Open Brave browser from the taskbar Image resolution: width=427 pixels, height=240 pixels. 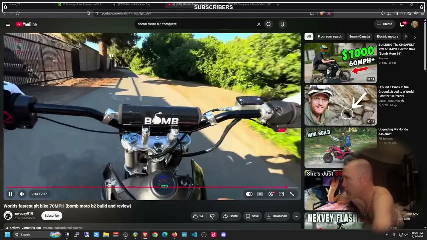[x=145, y=235]
